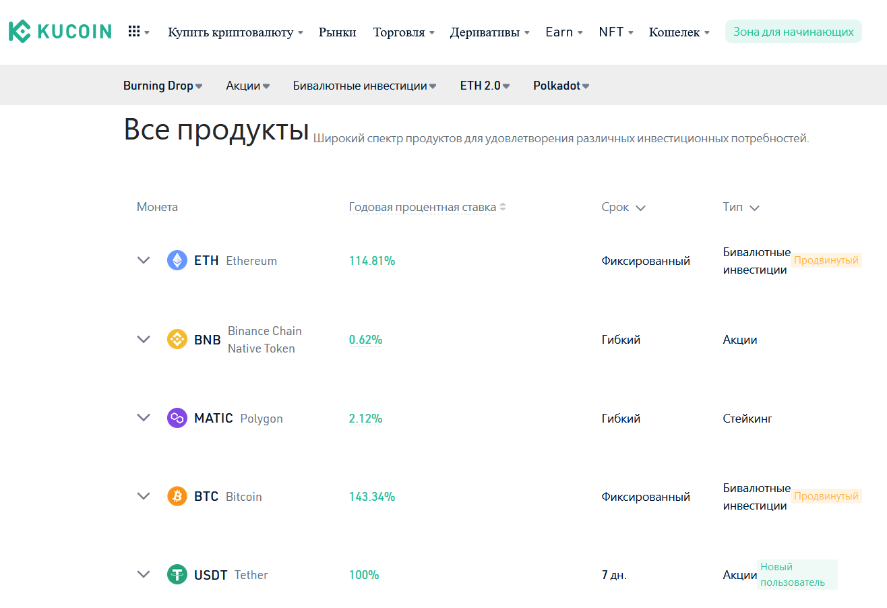Screen dimensions: 887x608
Task: Click Акции type in BNB row
Action: (740, 340)
